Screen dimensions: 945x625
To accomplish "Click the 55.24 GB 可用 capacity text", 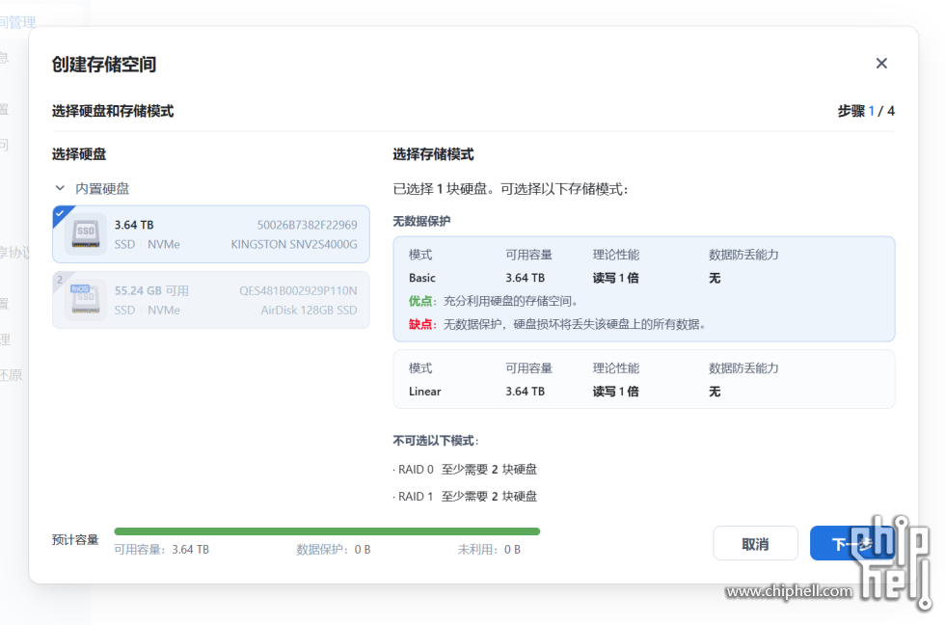I will click(x=151, y=290).
